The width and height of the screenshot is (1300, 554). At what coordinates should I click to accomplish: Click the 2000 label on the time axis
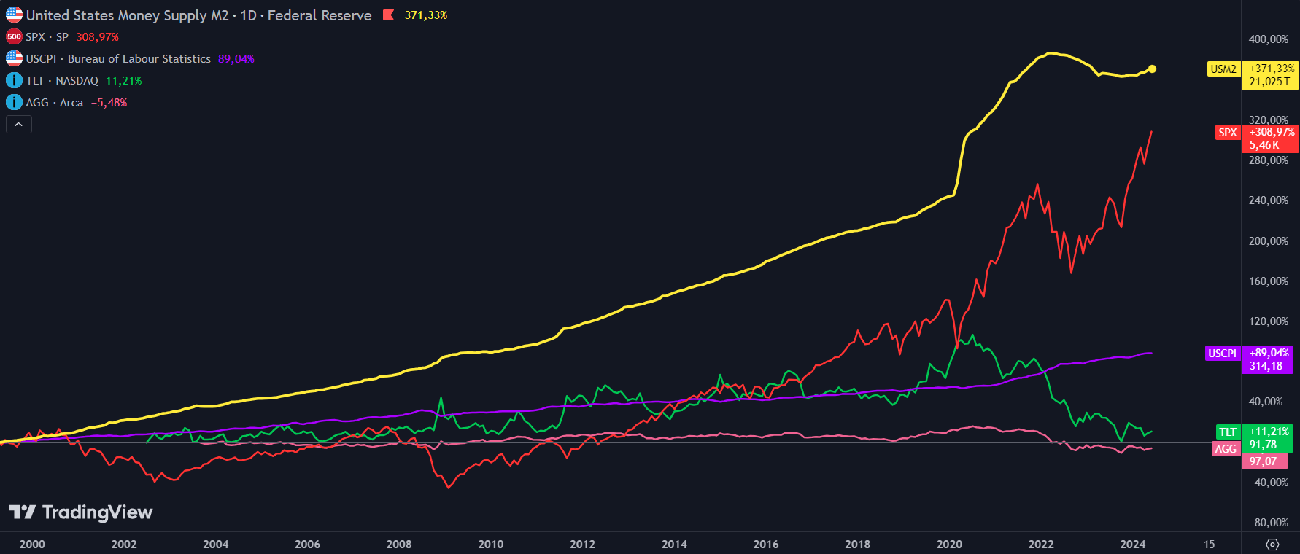32,545
